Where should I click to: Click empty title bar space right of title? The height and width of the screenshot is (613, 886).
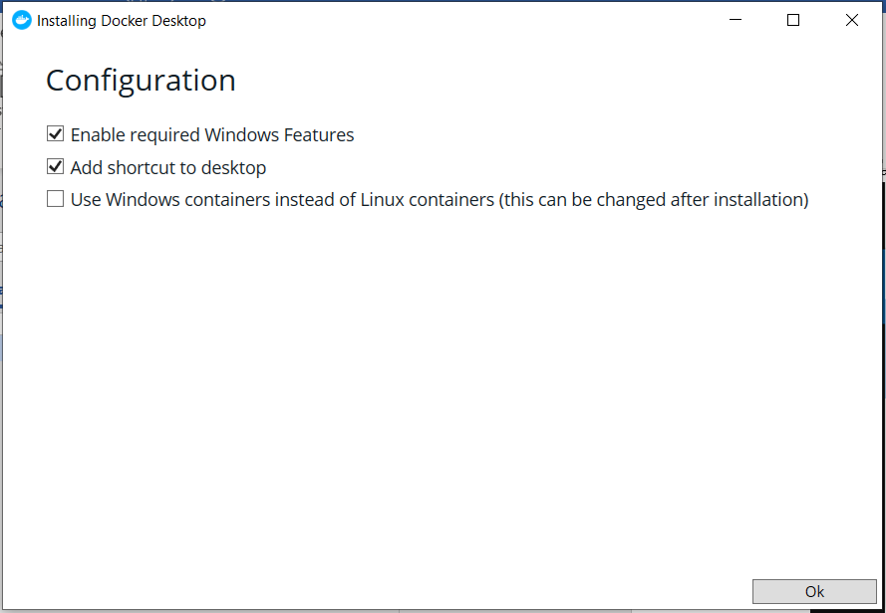448,20
